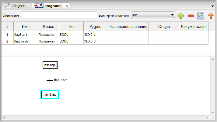Close the program0 tab

tap(67, 6)
